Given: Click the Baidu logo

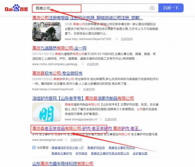Looking at the screenshot, I should pyautogui.click(x=16, y=8).
